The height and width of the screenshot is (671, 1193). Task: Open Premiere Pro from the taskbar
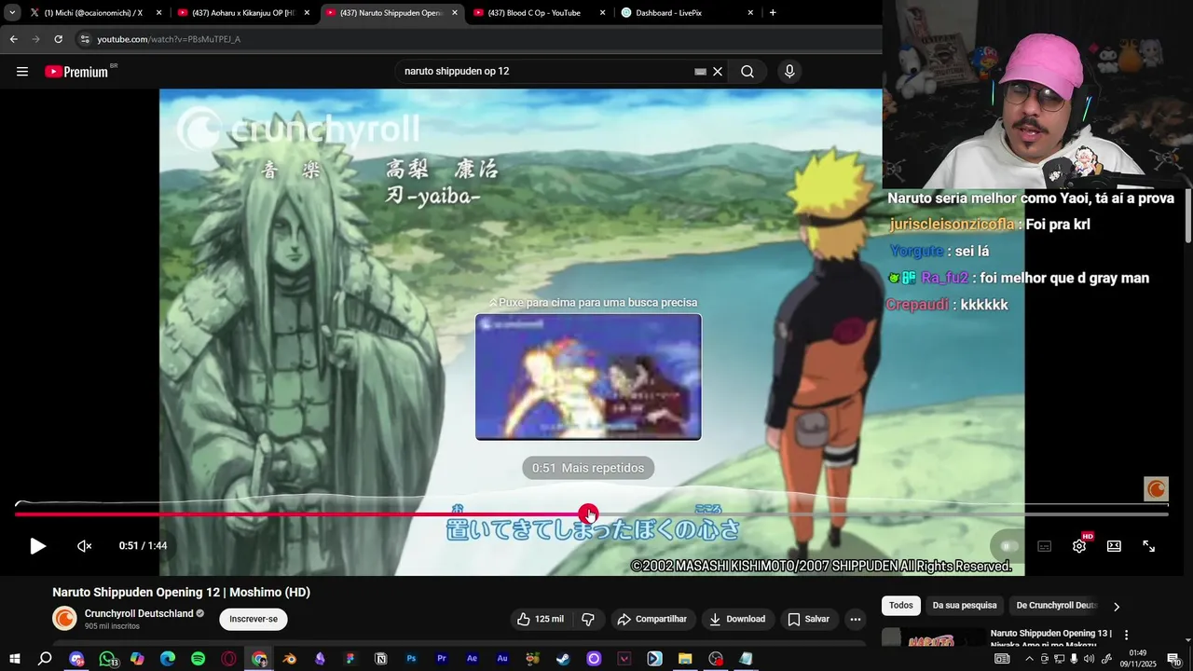442,659
